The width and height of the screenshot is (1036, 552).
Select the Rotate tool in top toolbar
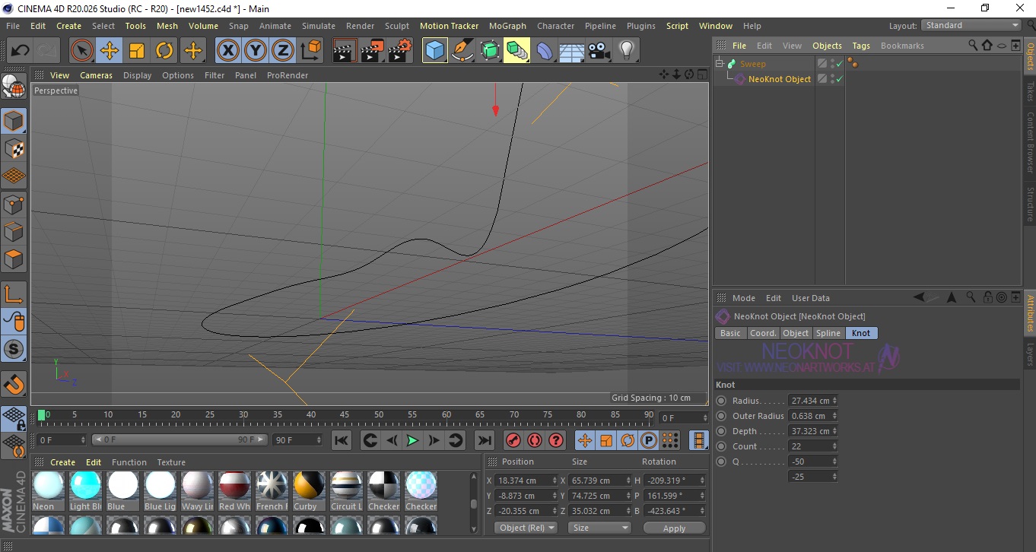pyautogui.click(x=164, y=51)
